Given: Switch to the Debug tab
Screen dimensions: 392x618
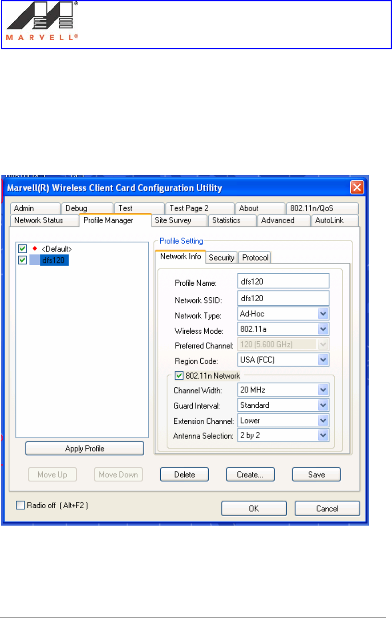Looking at the screenshot, I should click(87, 208).
